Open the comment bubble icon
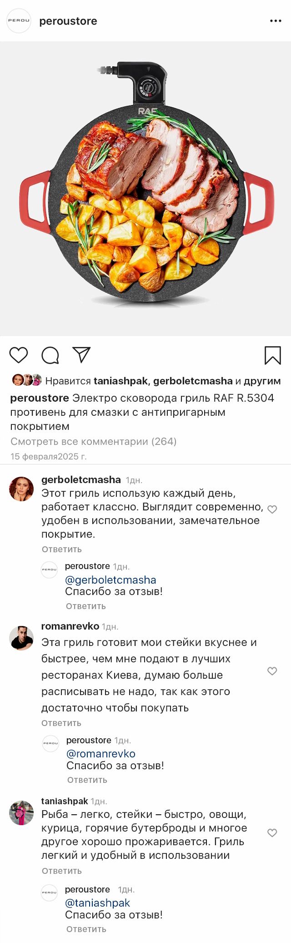Screen dimensions: 291x943 (50, 355)
